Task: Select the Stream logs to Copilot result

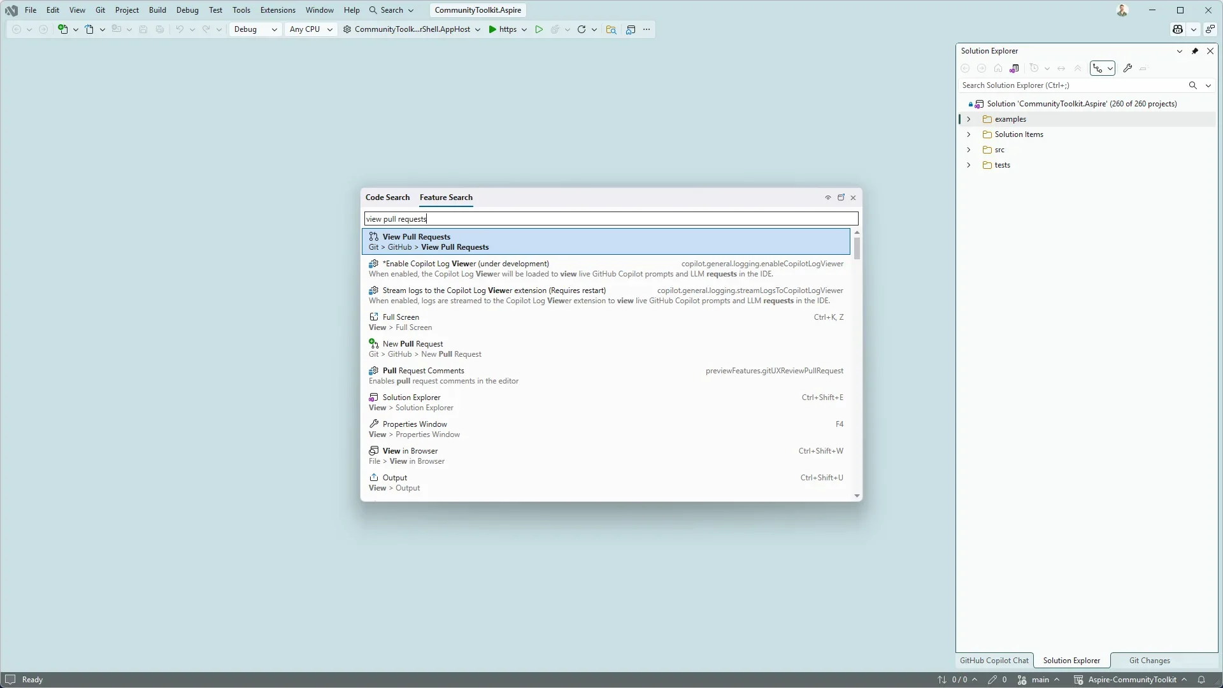Action: tap(606, 296)
